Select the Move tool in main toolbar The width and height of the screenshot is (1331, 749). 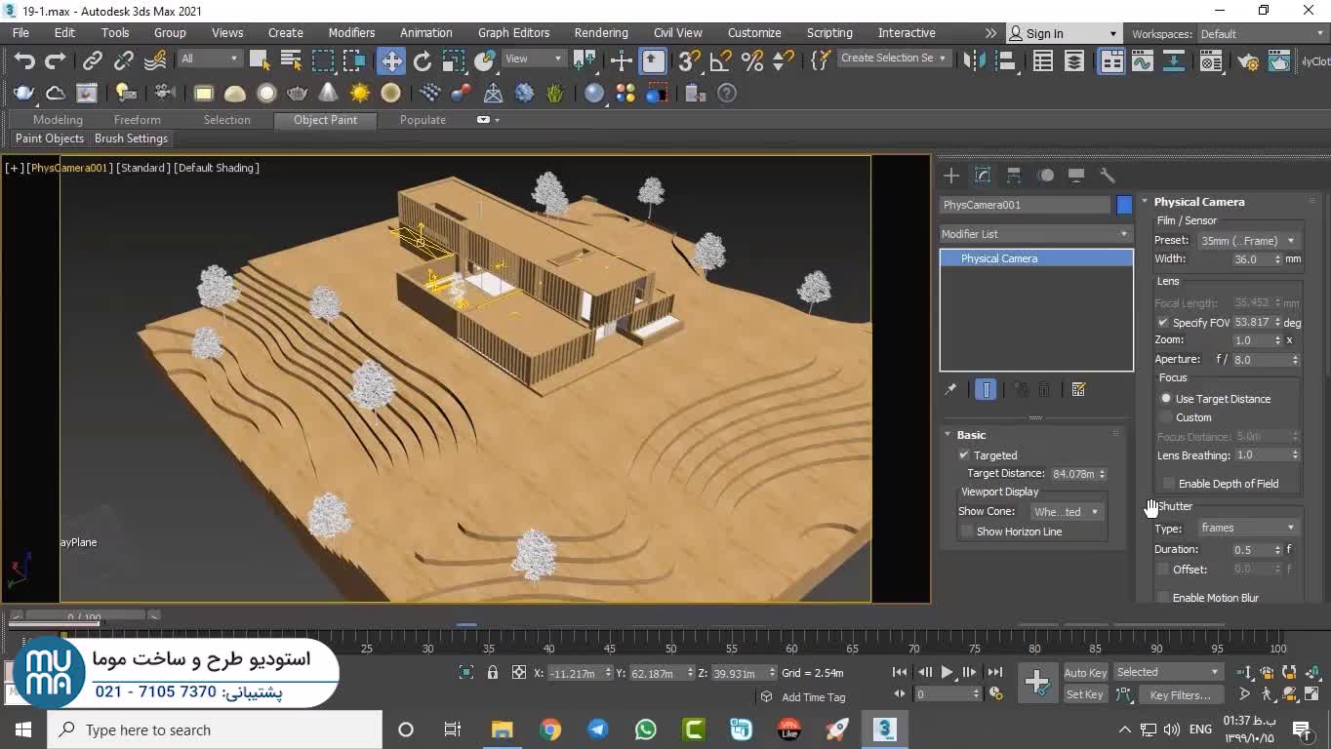tap(390, 60)
